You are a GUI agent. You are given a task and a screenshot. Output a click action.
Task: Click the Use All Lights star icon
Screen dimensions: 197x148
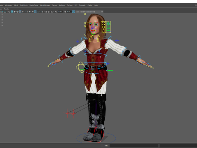pyautogui.click(x=23, y=12)
